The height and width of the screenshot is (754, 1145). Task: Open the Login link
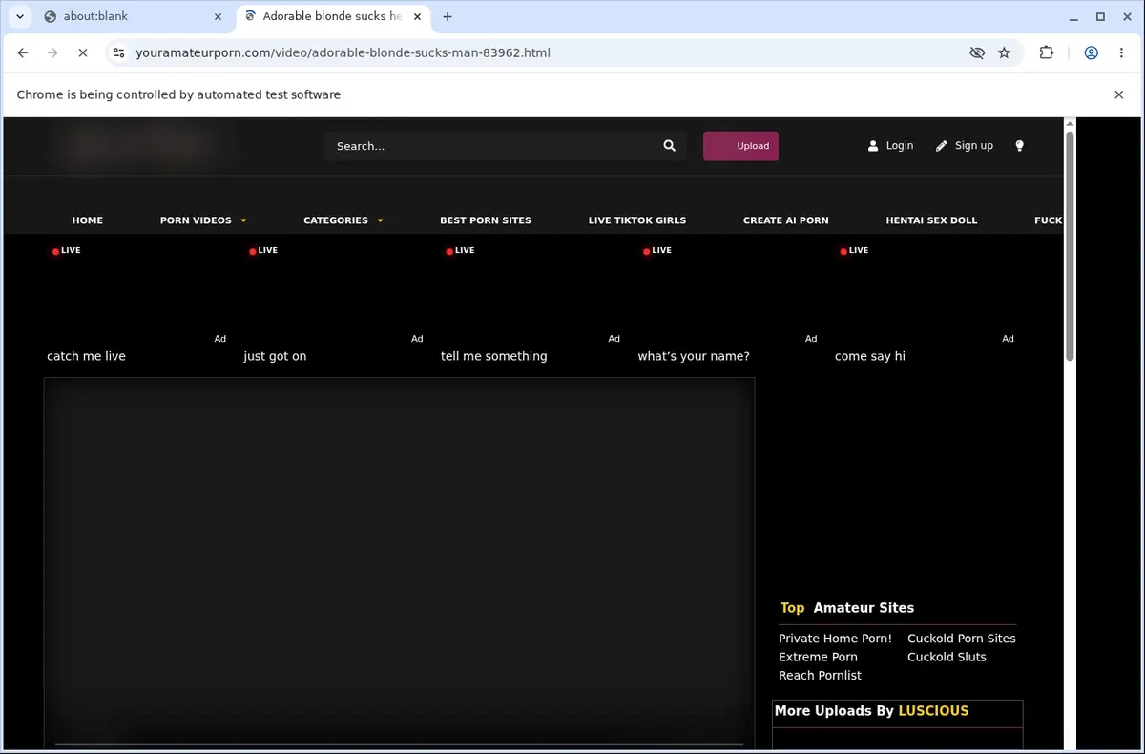(899, 146)
